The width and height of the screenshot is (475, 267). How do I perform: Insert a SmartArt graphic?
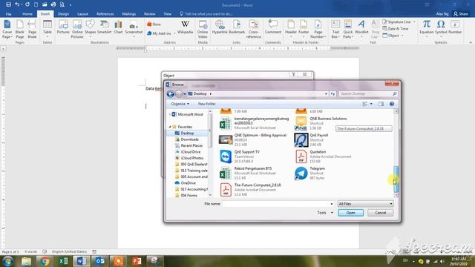point(104,27)
